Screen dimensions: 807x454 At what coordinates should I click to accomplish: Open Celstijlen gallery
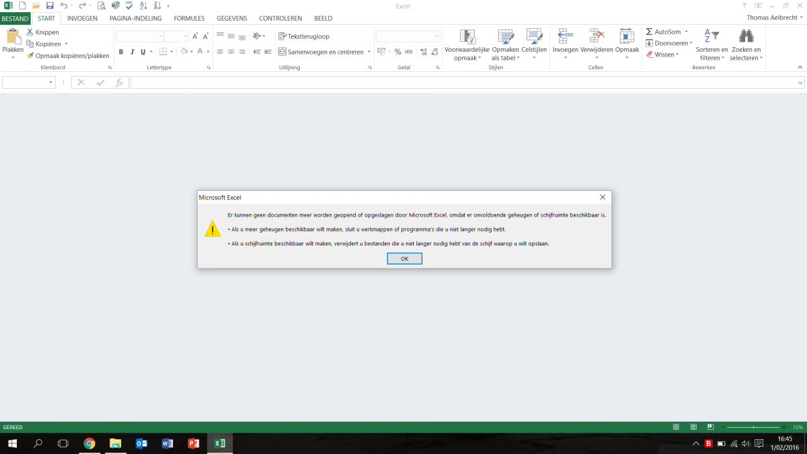pyautogui.click(x=535, y=44)
